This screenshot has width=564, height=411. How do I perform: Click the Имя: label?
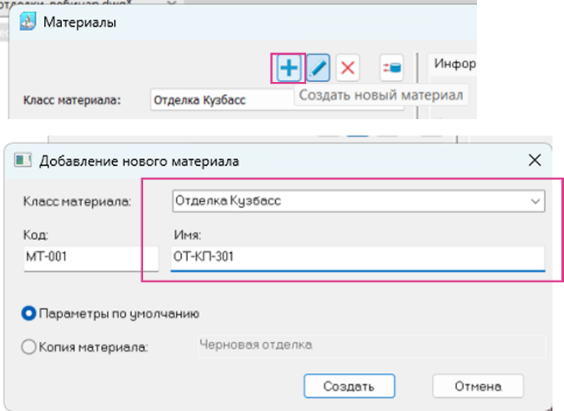pos(187,235)
